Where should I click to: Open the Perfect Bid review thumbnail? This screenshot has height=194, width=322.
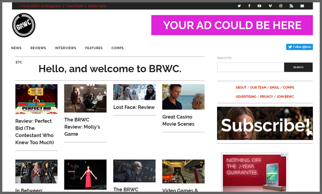[36, 99]
